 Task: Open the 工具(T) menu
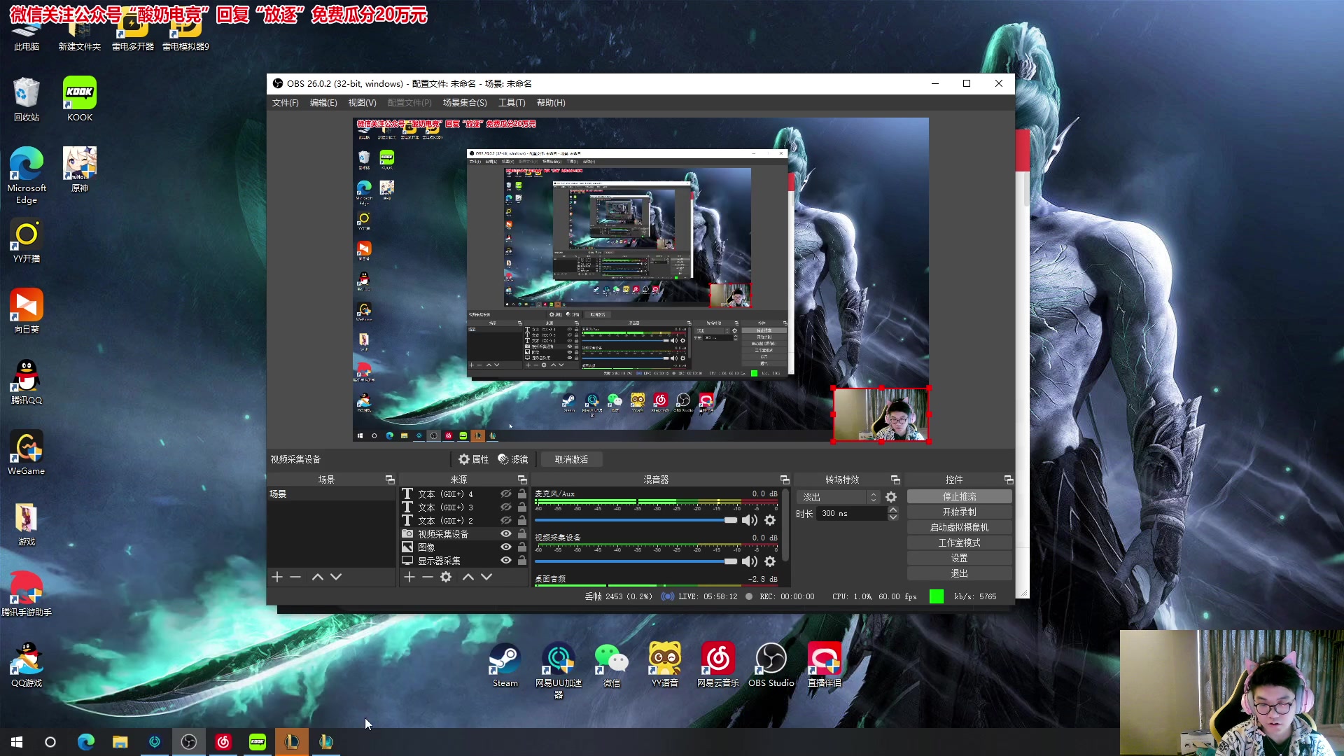512,103
